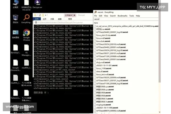This screenshot has width=171, height=114.
Task: Switch to the 共享 tab in Explorer
Action: 52,19
